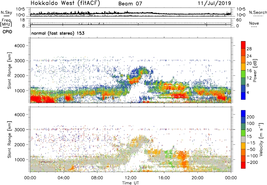This screenshot has width=267, height=185.
Task: Click '3000' tick on velocity panel
Action: 20,130
